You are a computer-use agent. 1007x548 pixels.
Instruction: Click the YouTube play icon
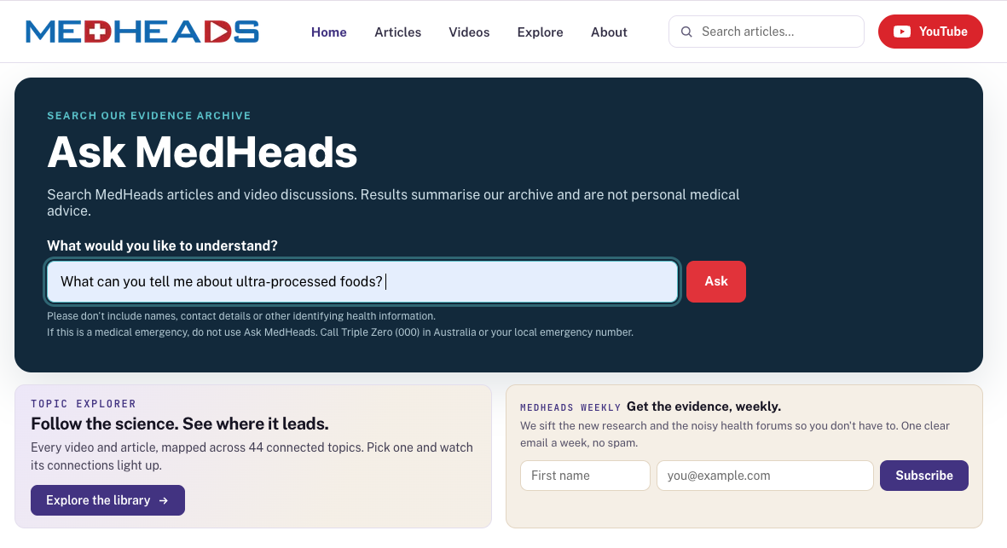pos(901,32)
